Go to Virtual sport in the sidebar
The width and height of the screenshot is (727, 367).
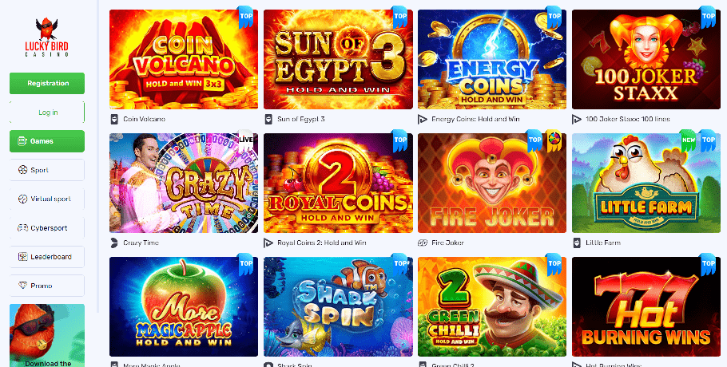pos(47,199)
